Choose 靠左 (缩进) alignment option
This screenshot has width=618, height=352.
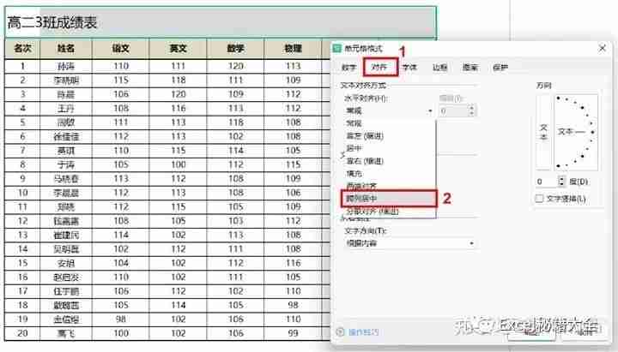point(365,136)
